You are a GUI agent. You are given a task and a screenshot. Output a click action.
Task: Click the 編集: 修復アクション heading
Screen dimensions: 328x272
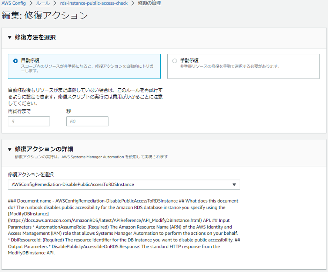click(44, 16)
